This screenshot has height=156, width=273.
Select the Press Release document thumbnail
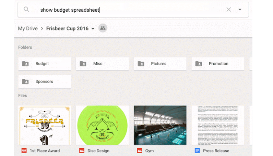tap(218, 125)
